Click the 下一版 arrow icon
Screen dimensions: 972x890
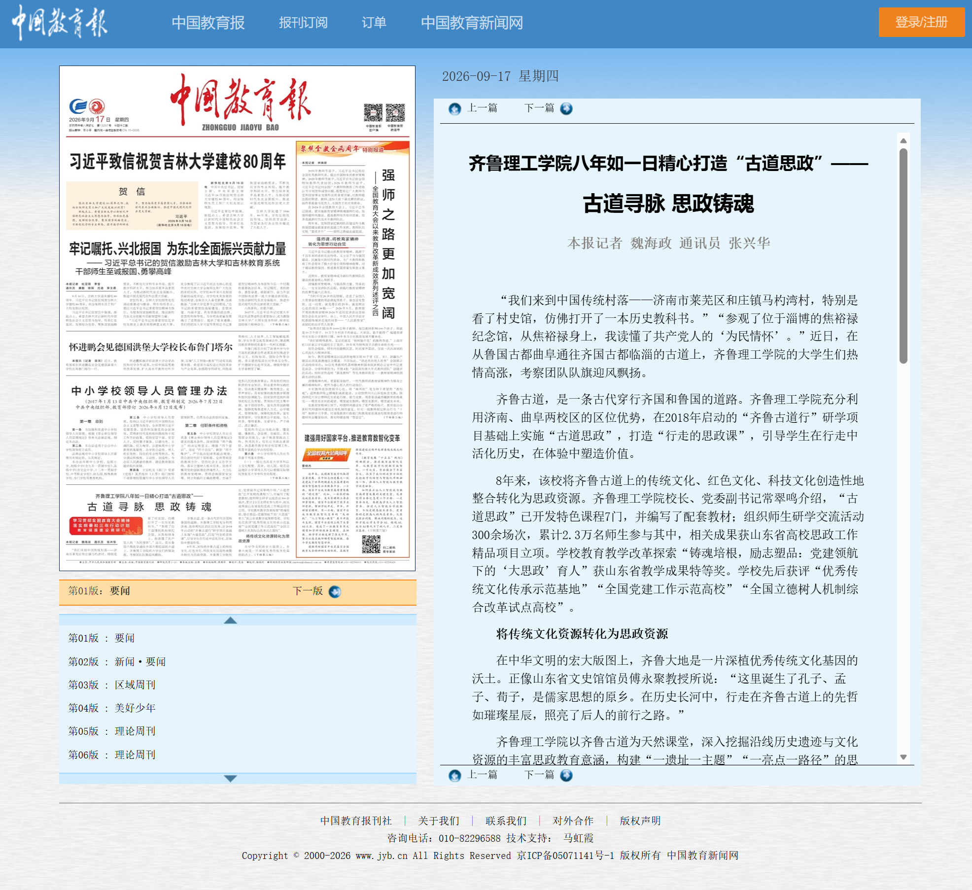click(x=335, y=591)
